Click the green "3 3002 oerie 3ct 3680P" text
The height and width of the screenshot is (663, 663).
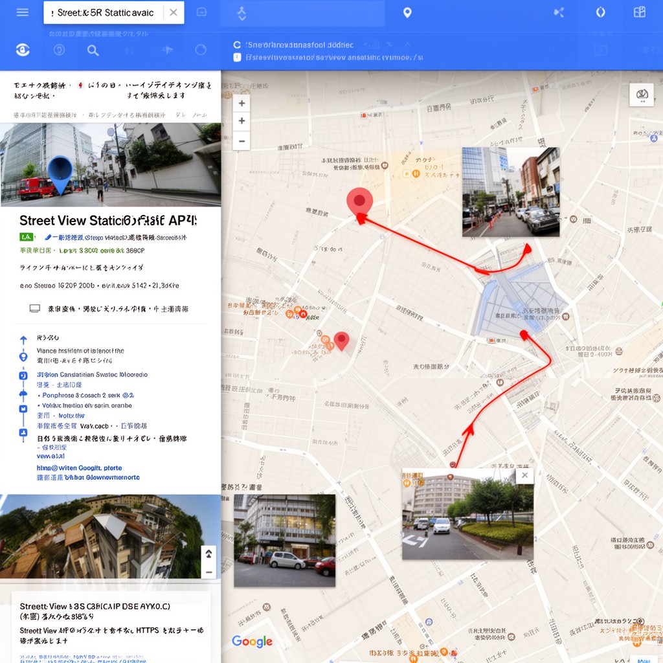[102, 251]
